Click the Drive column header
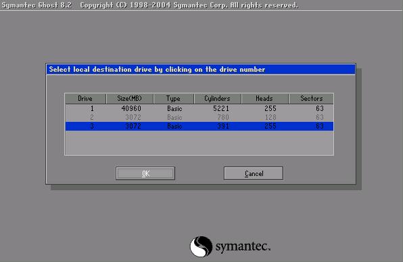 pyautogui.click(x=85, y=99)
